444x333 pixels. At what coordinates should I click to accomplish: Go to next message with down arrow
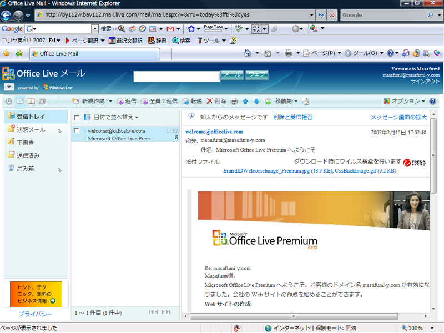256,102
